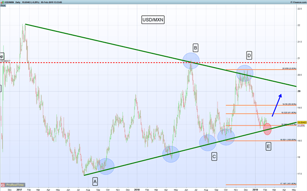Select the red dotted 20.8657 level label
Viewport: 307px width, 191px height.
coord(5,61)
